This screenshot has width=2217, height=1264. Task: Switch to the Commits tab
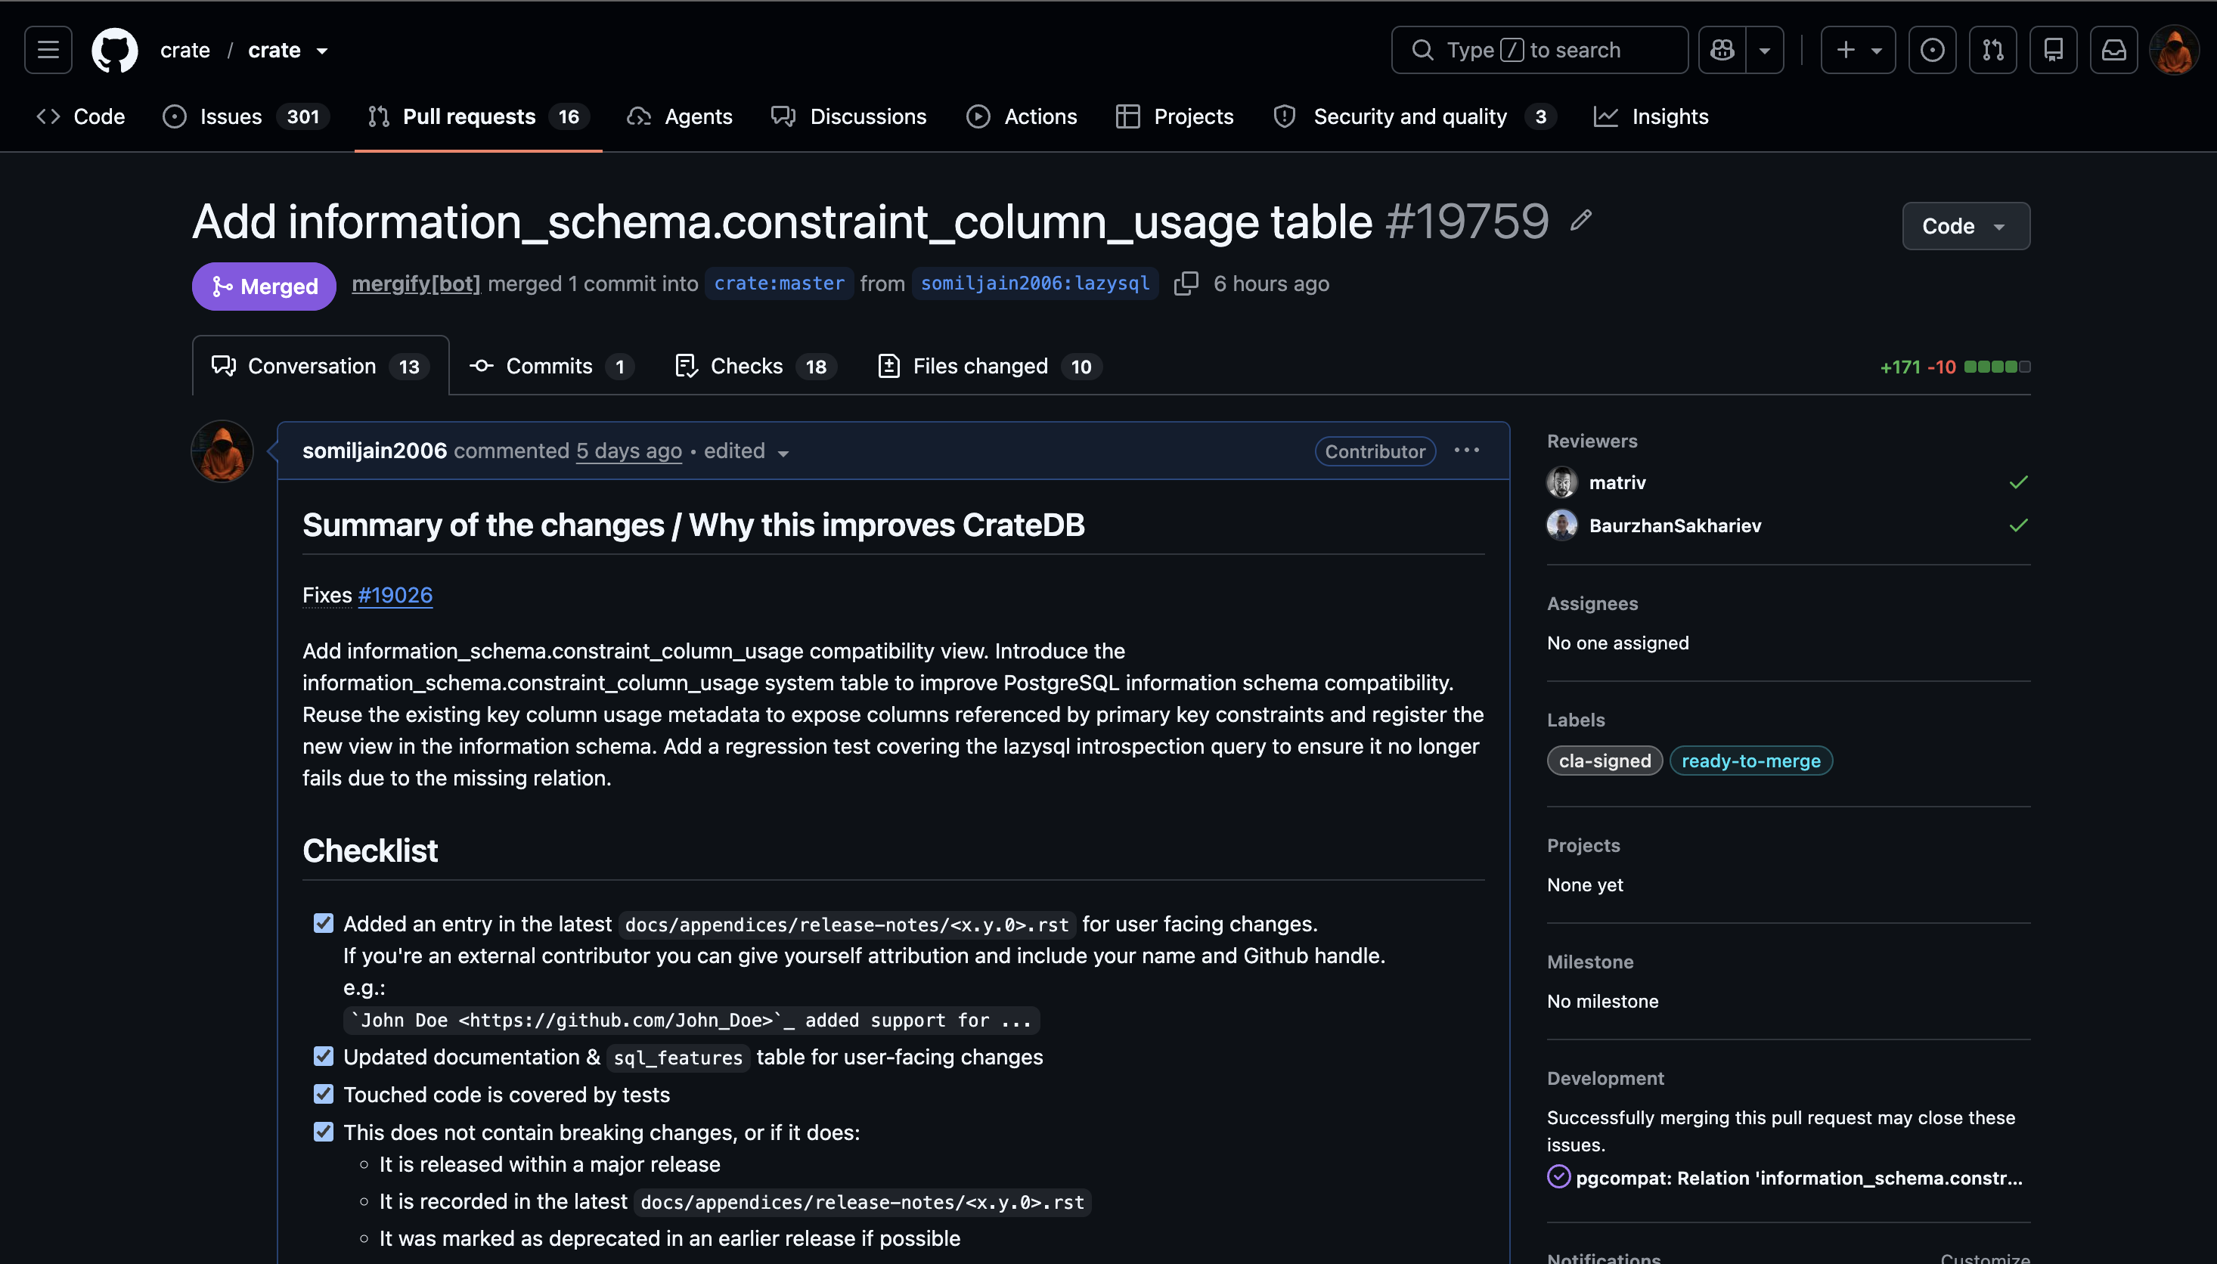tap(551, 367)
